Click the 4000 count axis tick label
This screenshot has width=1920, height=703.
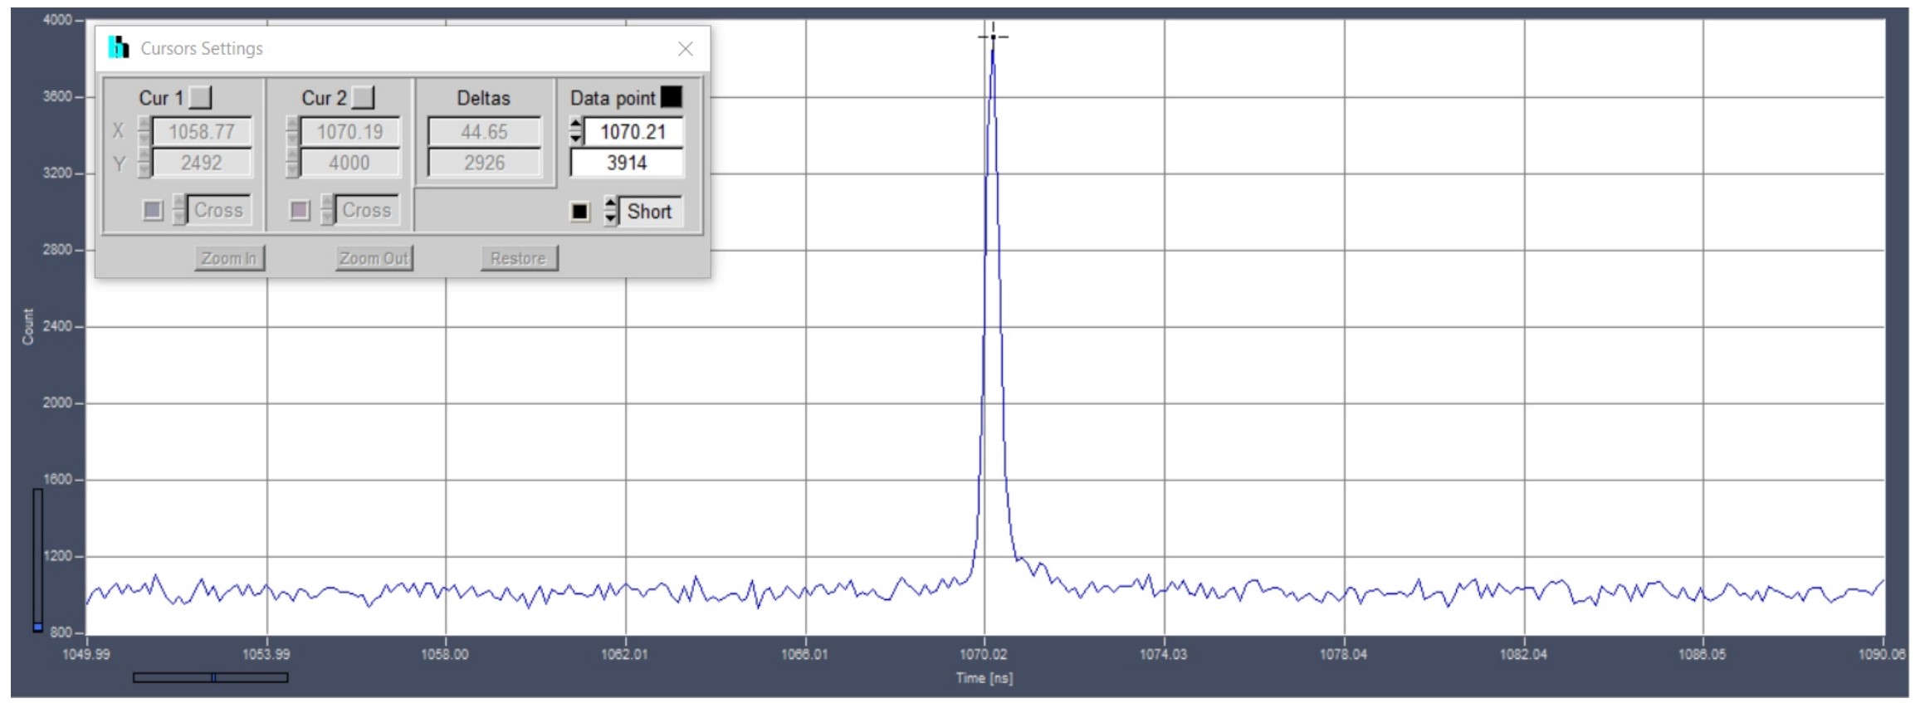(57, 20)
